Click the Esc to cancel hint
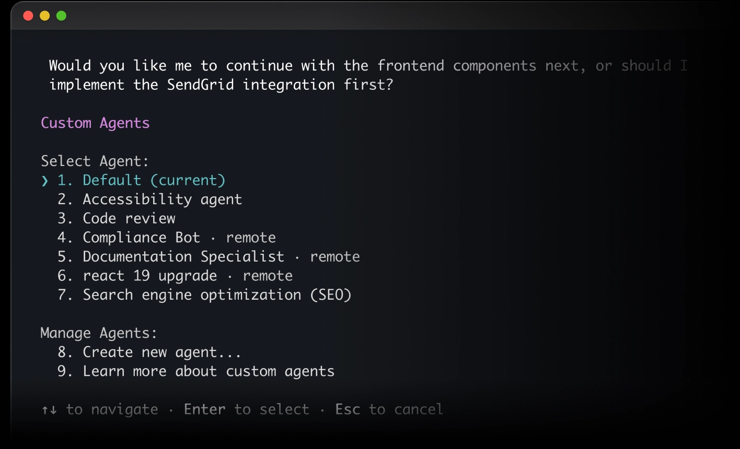 389,409
